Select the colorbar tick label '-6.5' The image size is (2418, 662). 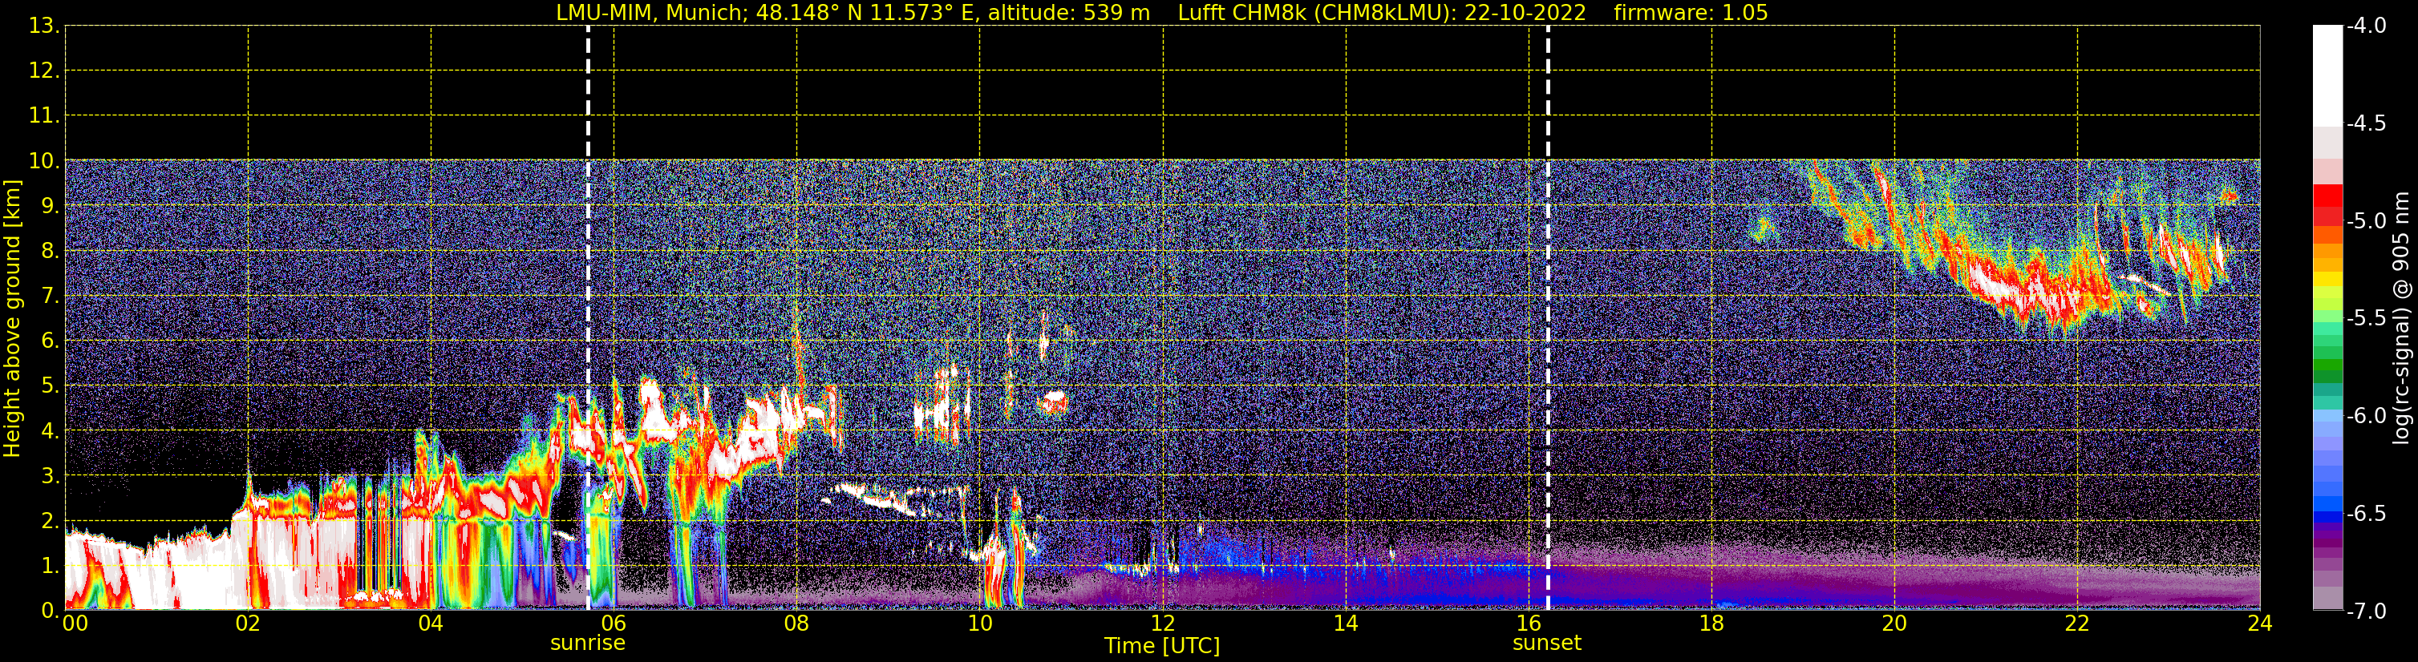[x=2365, y=514]
